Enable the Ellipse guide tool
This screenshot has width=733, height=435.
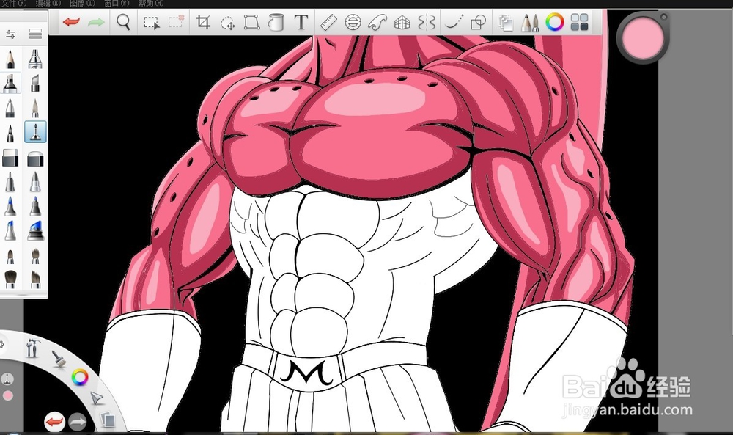click(x=353, y=22)
